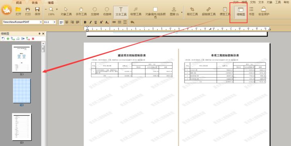This screenshot has height=146, width=291.
Task: Expand the 图章 stamp dropdown arrow
Action: pos(182,12)
